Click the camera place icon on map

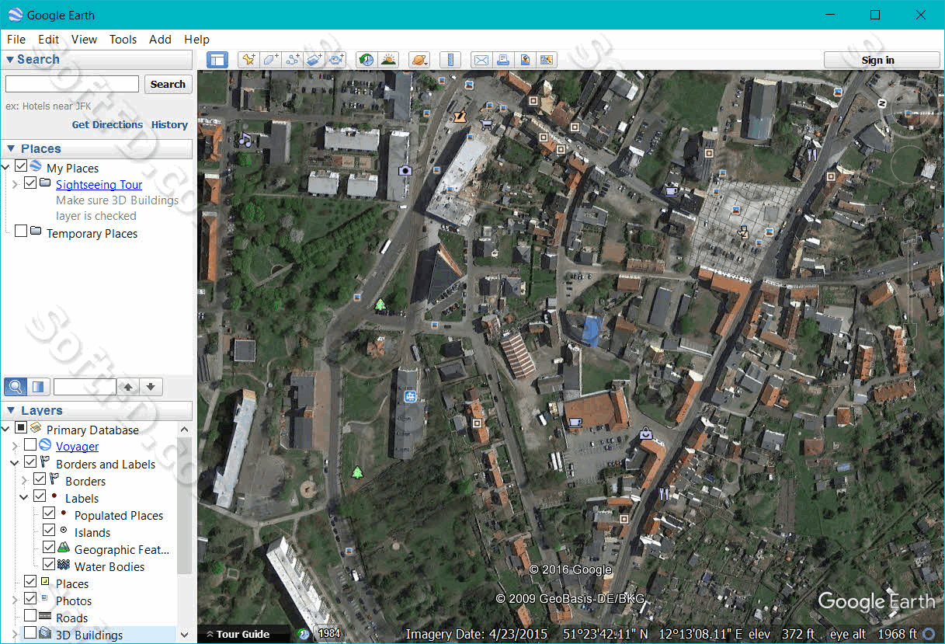point(405,170)
